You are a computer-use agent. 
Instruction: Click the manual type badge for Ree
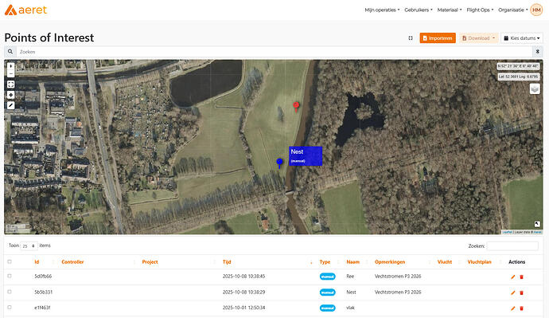327,277
